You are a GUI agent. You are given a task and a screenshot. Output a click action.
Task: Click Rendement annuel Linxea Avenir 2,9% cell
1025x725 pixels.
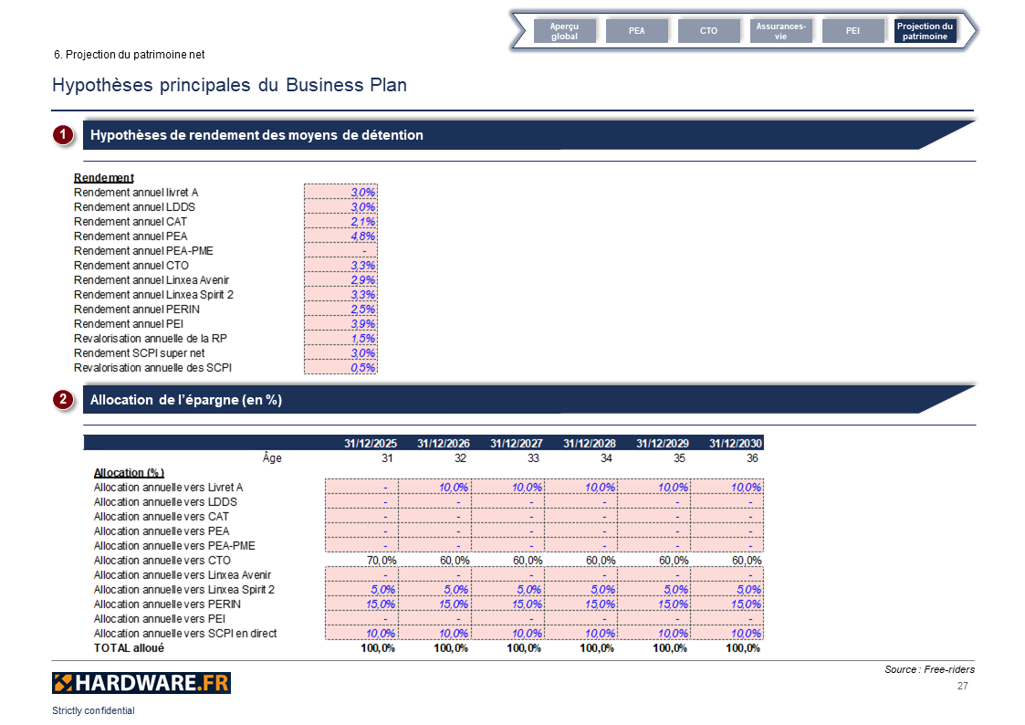tap(340, 279)
